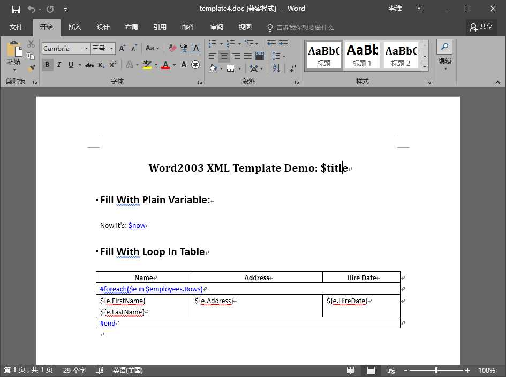Switch to the 审阅 tab

(216, 27)
